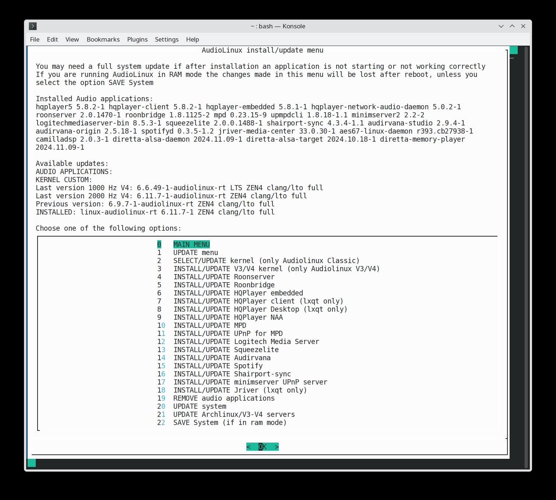Minimize the Konsole window
The image size is (556, 500).
click(x=501, y=26)
